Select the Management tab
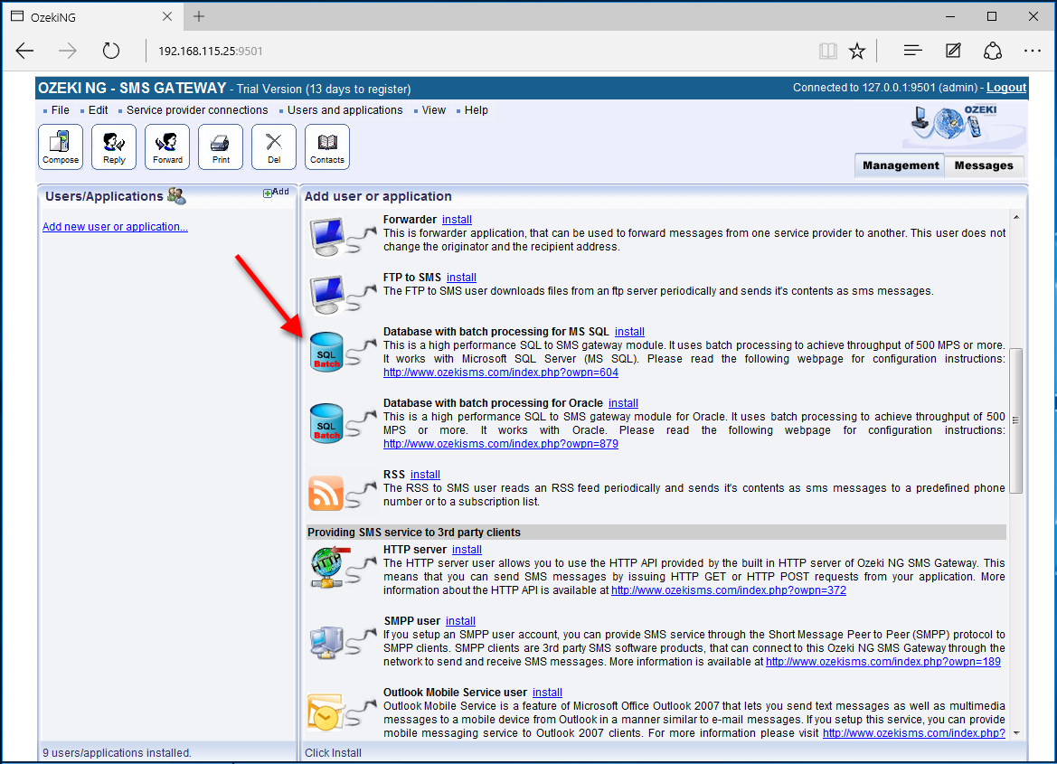This screenshot has width=1057, height=764. (x=901, y=165)
